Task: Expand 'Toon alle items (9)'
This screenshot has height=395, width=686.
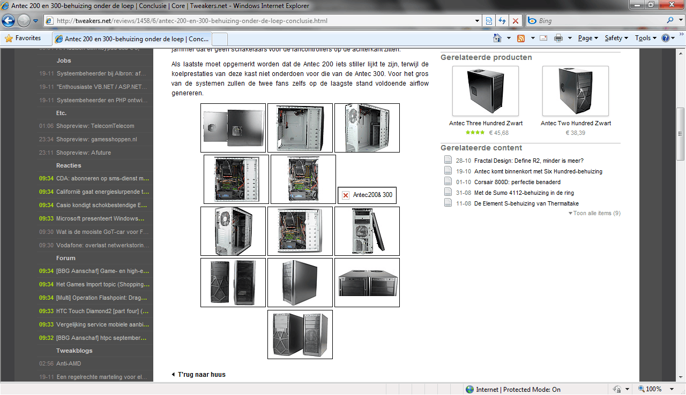Action: click(594, 213)
